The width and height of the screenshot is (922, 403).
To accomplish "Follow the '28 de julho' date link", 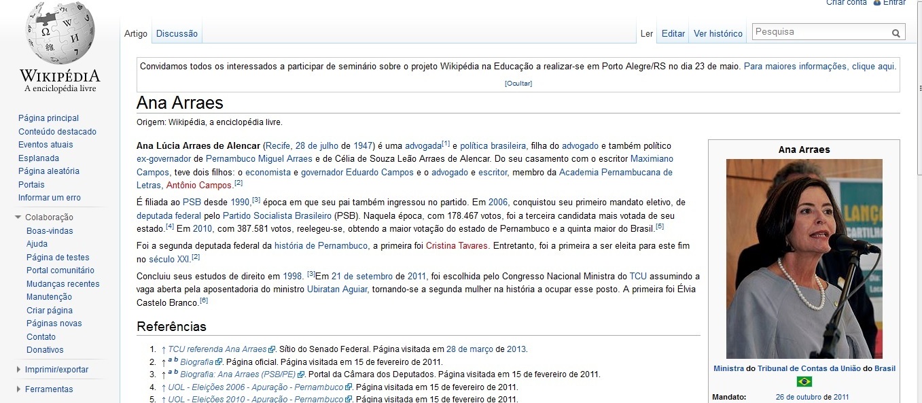I will pos(317,146).
